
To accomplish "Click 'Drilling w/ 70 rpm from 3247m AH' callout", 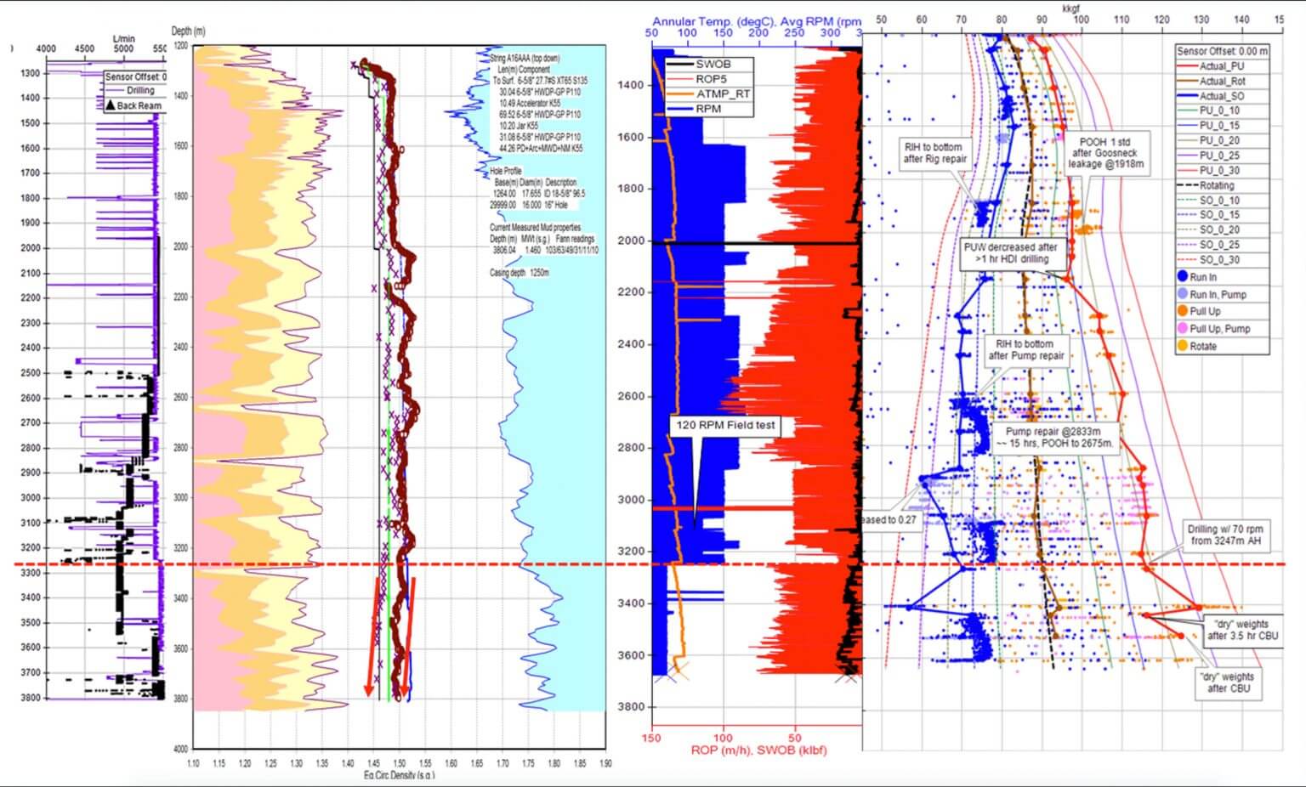I will [x=1225, y=535].
